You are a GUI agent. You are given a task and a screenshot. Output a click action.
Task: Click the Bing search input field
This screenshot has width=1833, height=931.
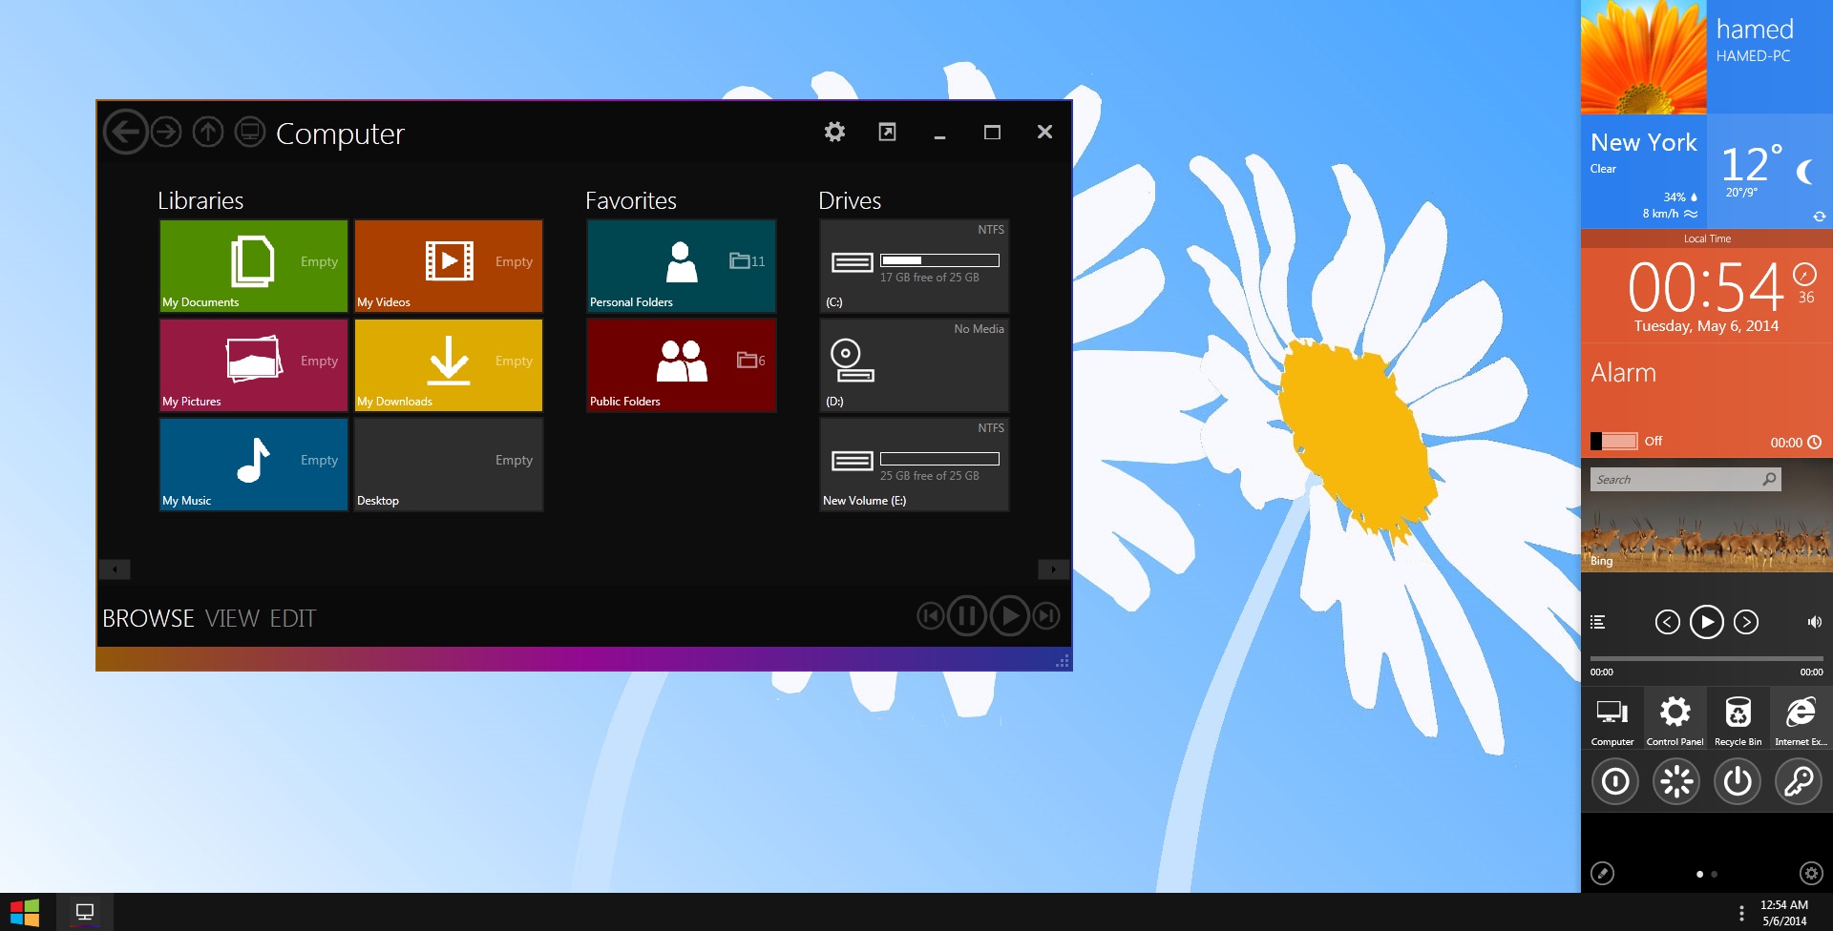(x=1675, y=480)
